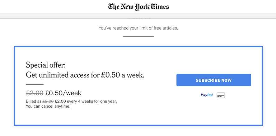
Task: Click "You can cancel anytime." text
Action: coord(48,106)
